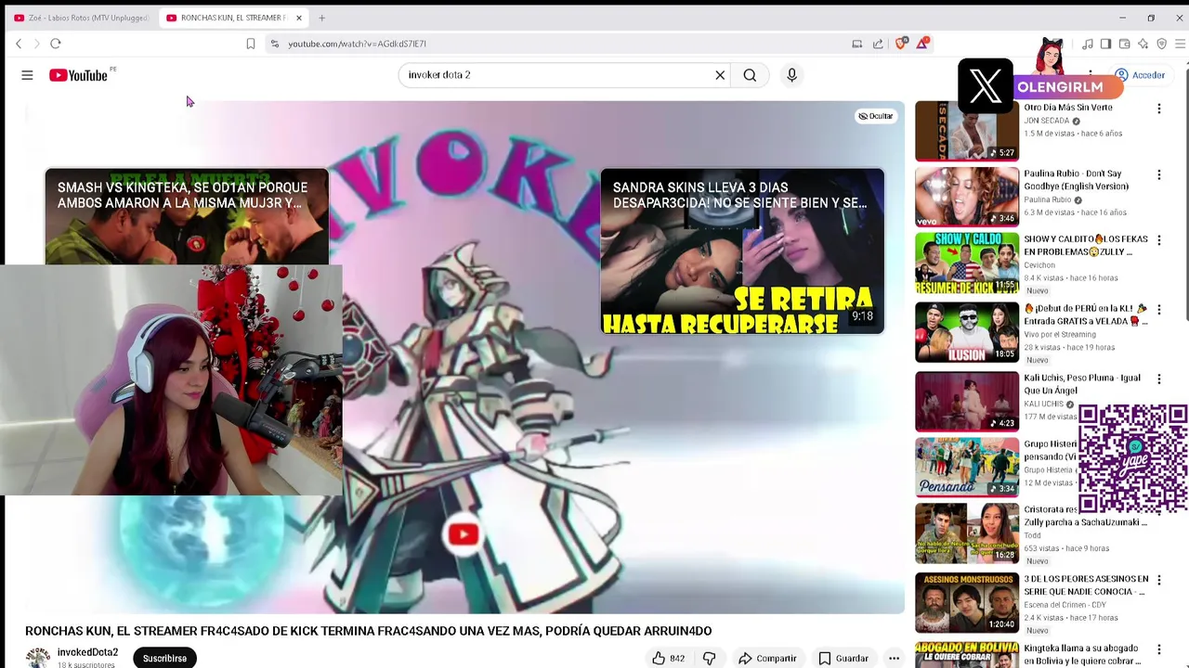This screenshot has height=668, width=1189.
Task: Open '3 DE LOS PEORES ASESINOS' video title
Action: click(x=1086, y=584)
